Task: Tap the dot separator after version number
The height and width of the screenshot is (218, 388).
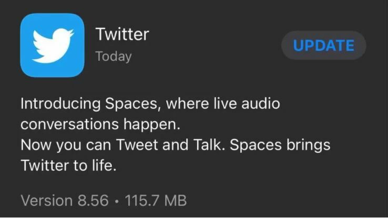Action: pos(118,200)
